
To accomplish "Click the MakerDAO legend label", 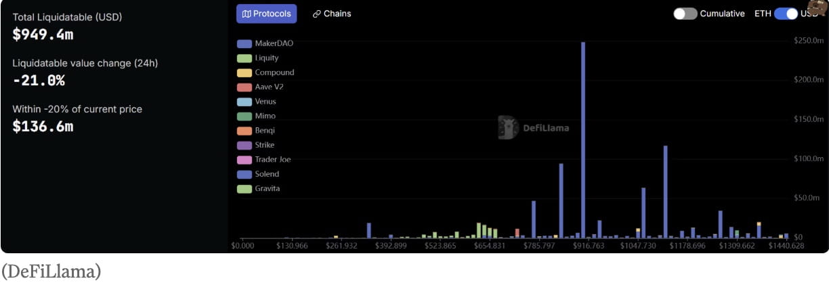I will [x=274, y=43].
